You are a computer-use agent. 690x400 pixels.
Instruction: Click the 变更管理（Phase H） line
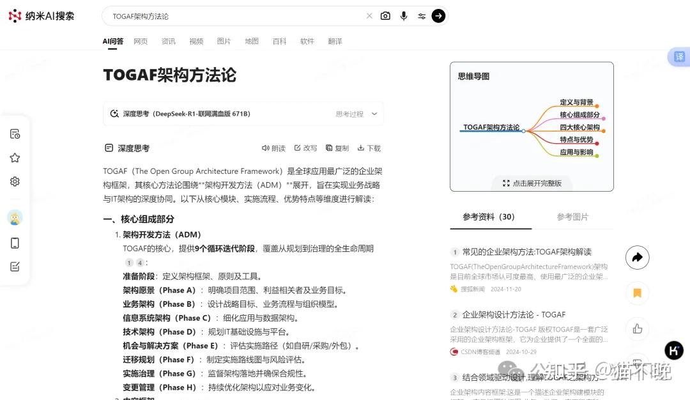(x=219, y=388)
